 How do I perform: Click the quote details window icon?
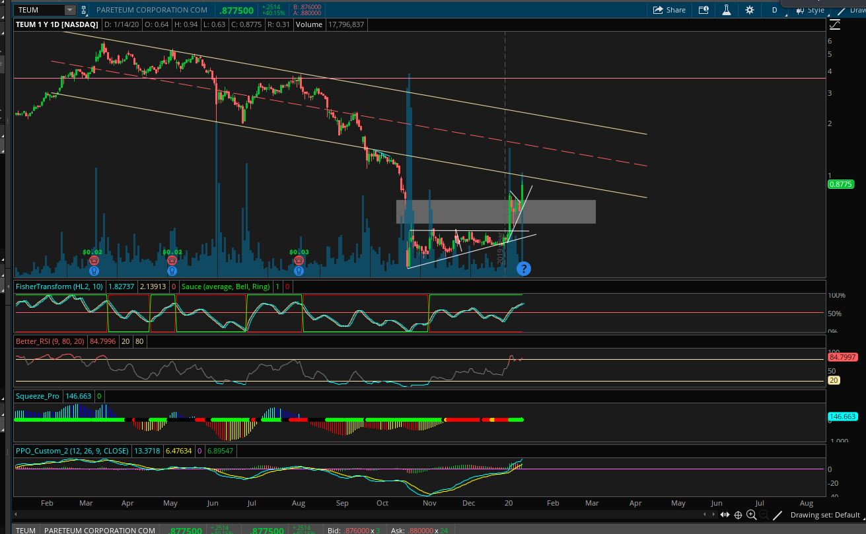704,10
